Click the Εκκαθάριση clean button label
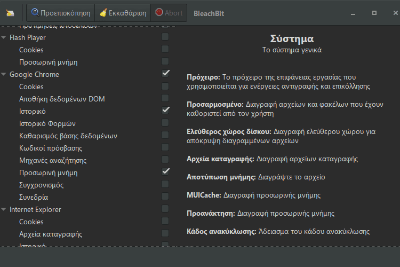 tap(127, 13)
